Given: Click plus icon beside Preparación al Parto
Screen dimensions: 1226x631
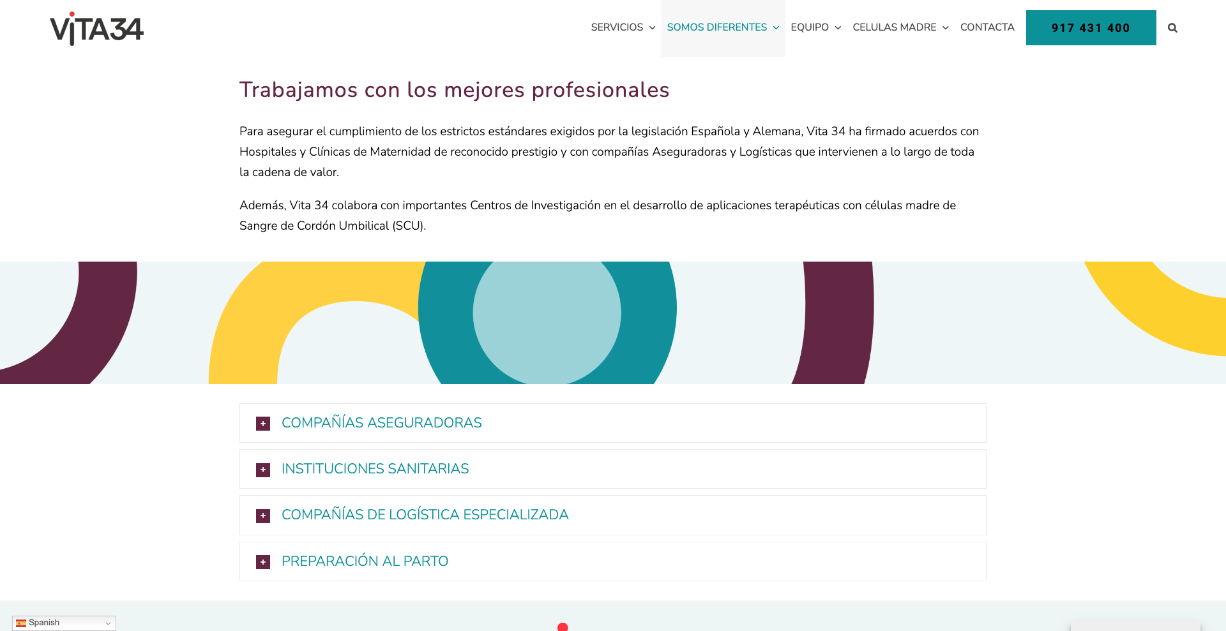Looking at the screenshot, I should [263, 562].
